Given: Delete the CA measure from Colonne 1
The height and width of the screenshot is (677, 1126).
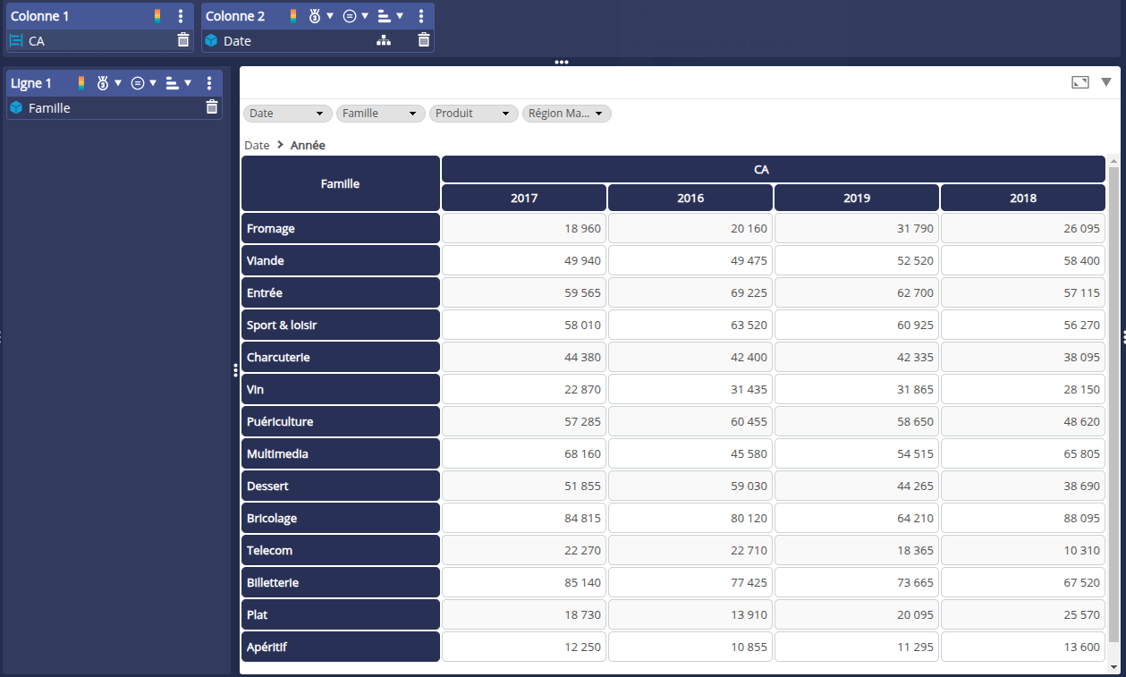Looking at the screenshot, I should point(183,40).
